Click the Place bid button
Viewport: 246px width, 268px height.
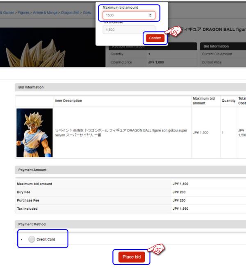pos(132,257)
